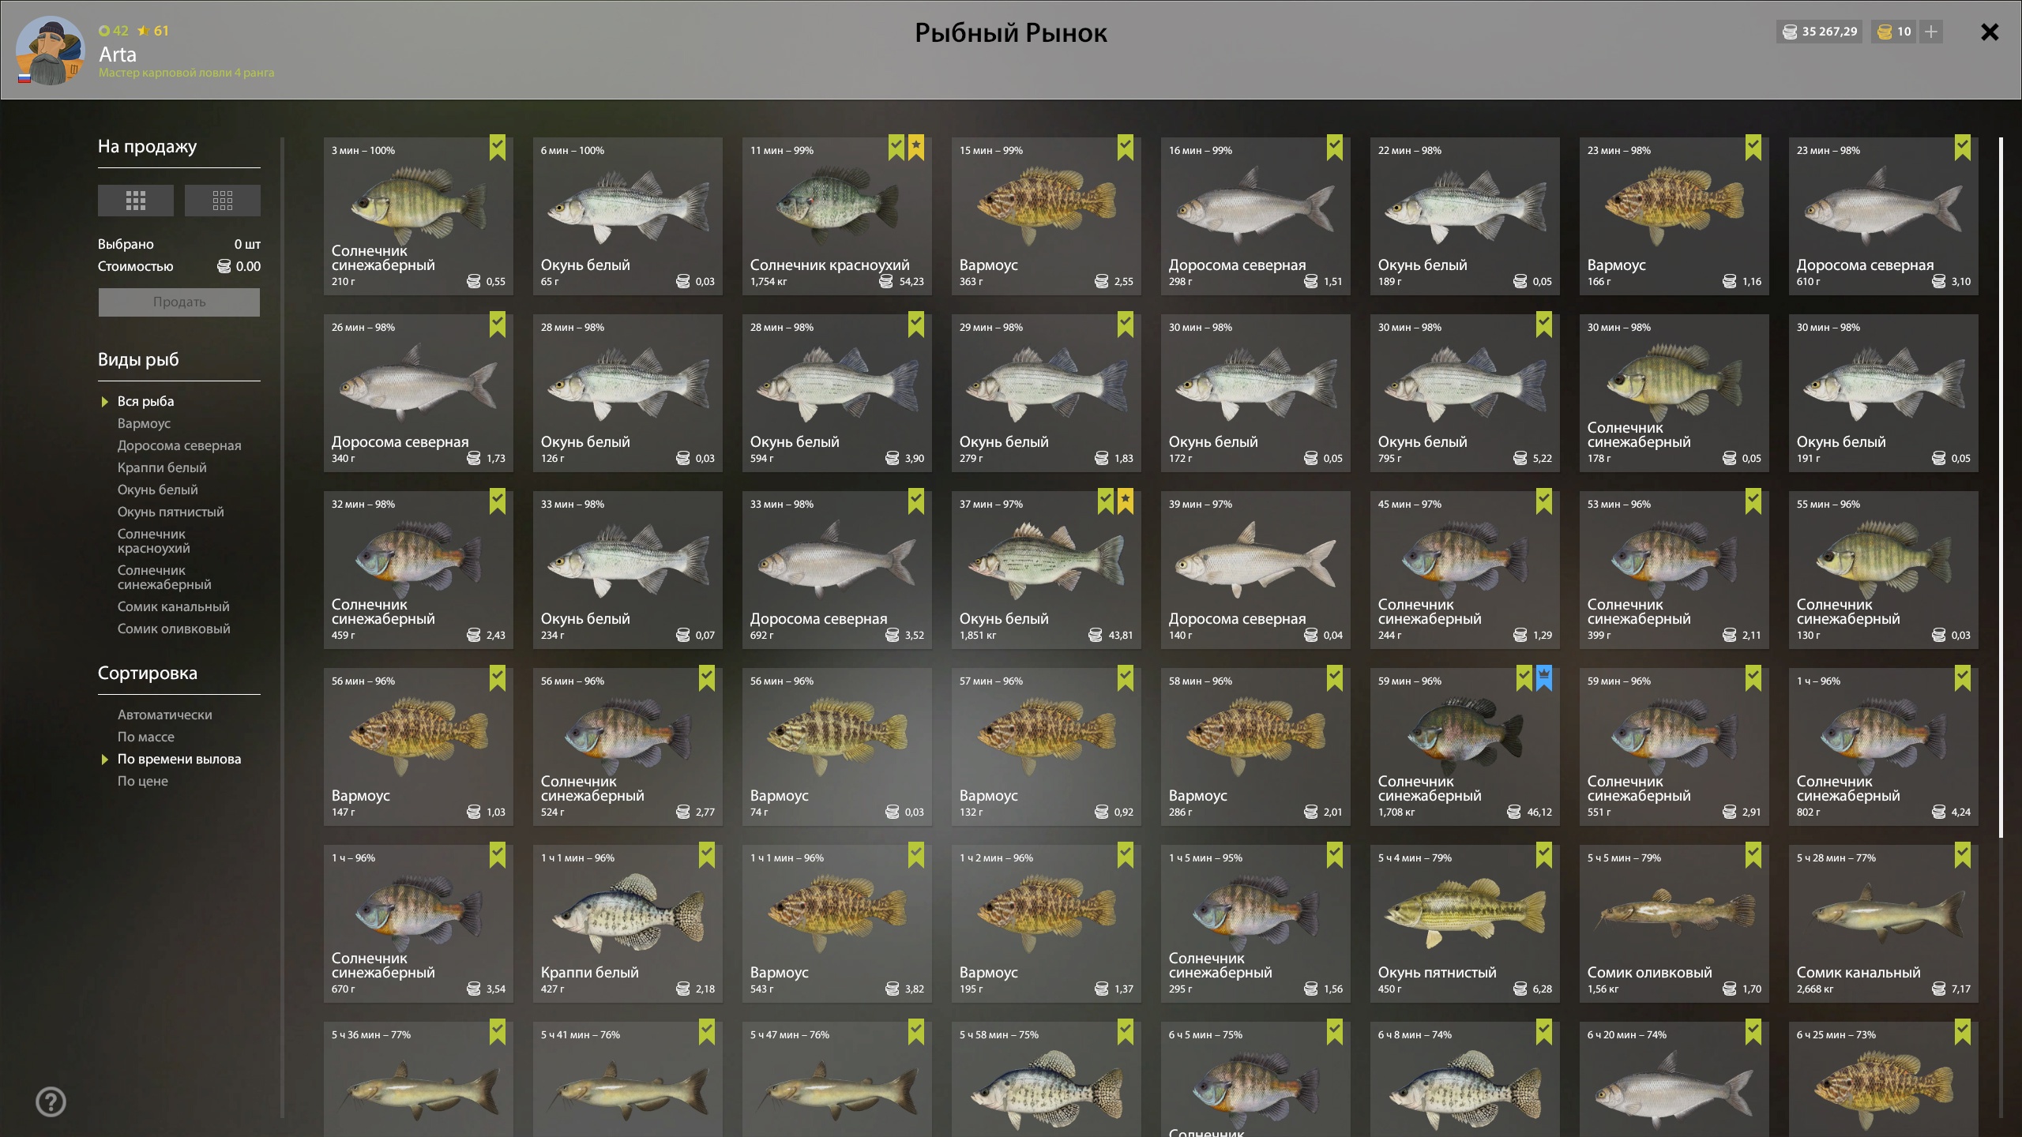Sort fish by По цене
This screenshot has height=1137, width=2022.
tap(143, 781)
